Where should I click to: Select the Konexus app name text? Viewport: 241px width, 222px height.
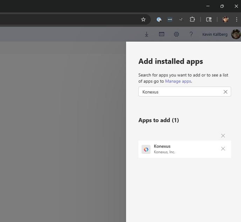[x=162, y=146]
